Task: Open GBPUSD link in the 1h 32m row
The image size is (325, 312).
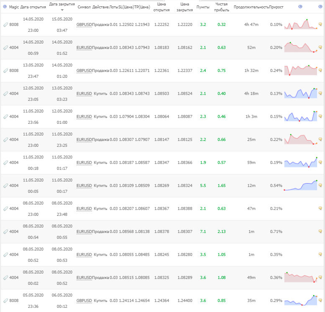Action: click(84, 71)
